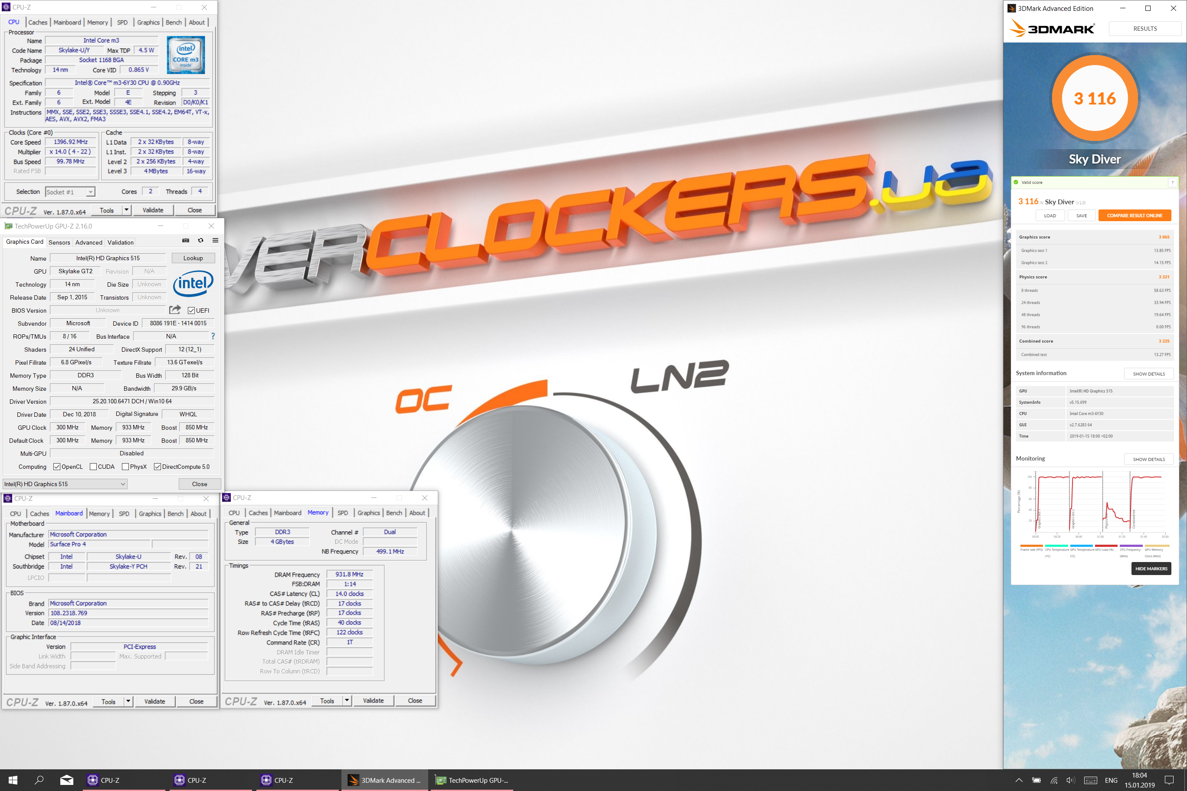Click GPU-Z refresh icon

click(x=200, y=241)
